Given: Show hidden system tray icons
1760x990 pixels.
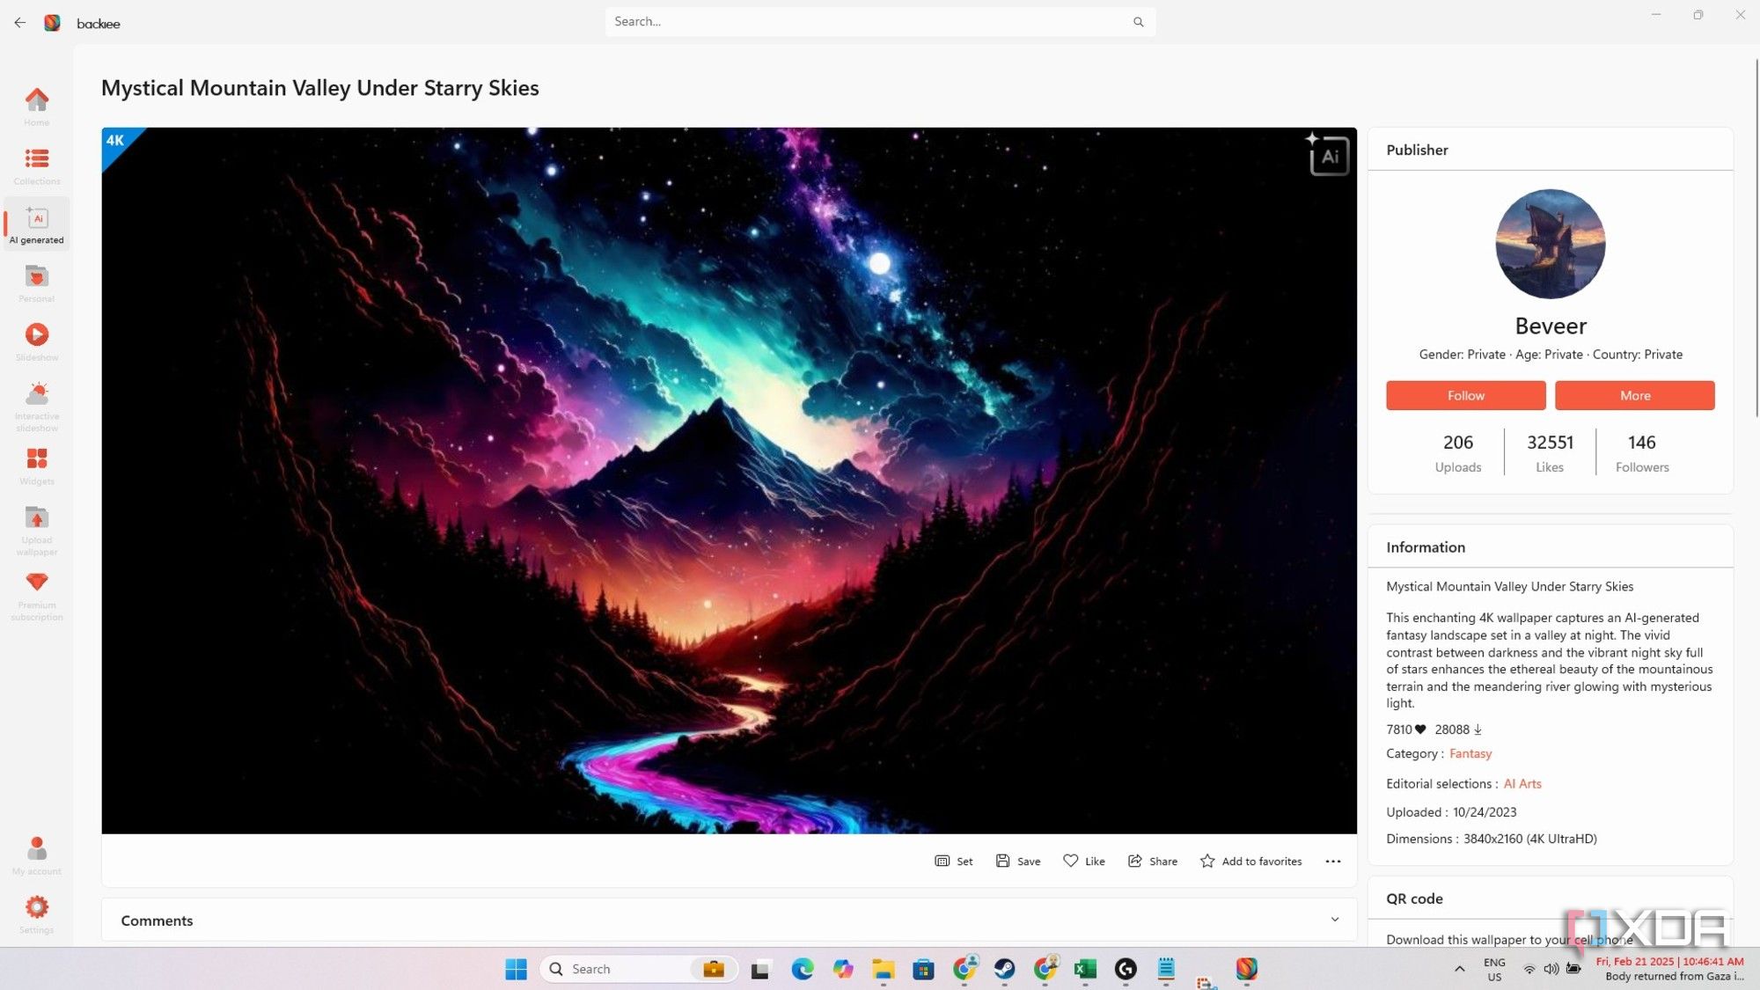Looking at the screenshot, I should coord(1460,969).
